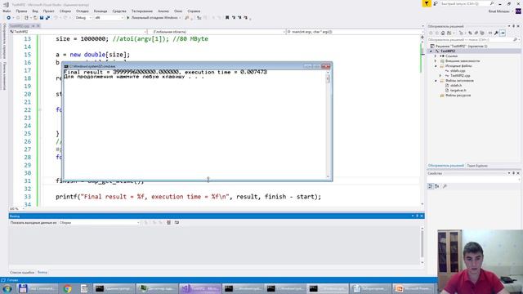
Task: Open Google Chrome from the taskbar
Action: (68, 288)
